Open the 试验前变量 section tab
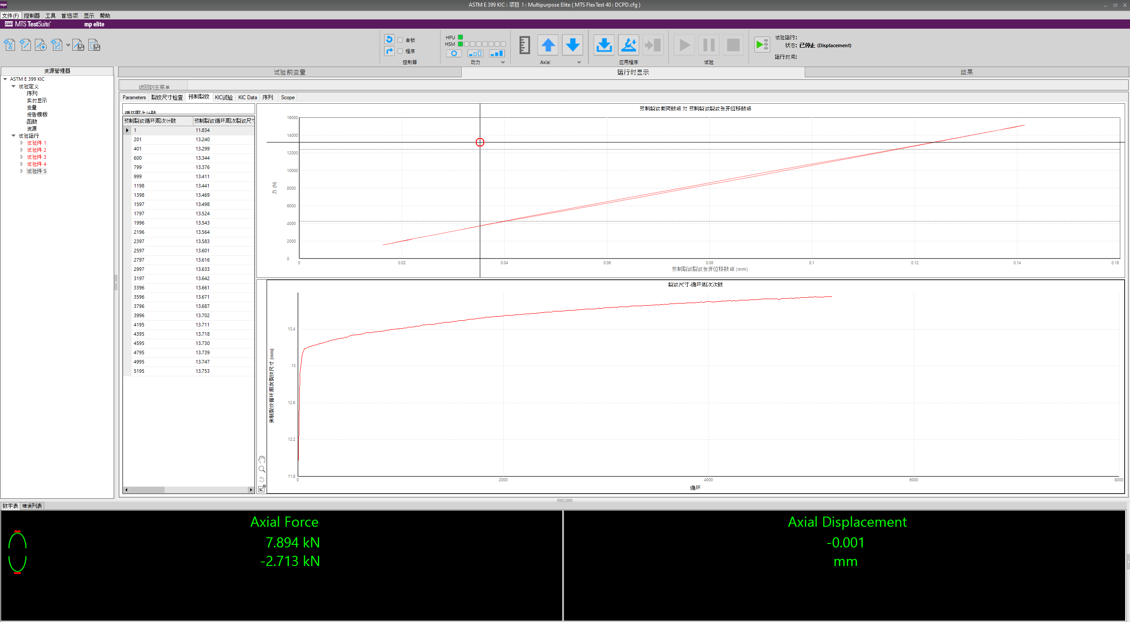Screen dimensions: 1130x622 (290, 72)
